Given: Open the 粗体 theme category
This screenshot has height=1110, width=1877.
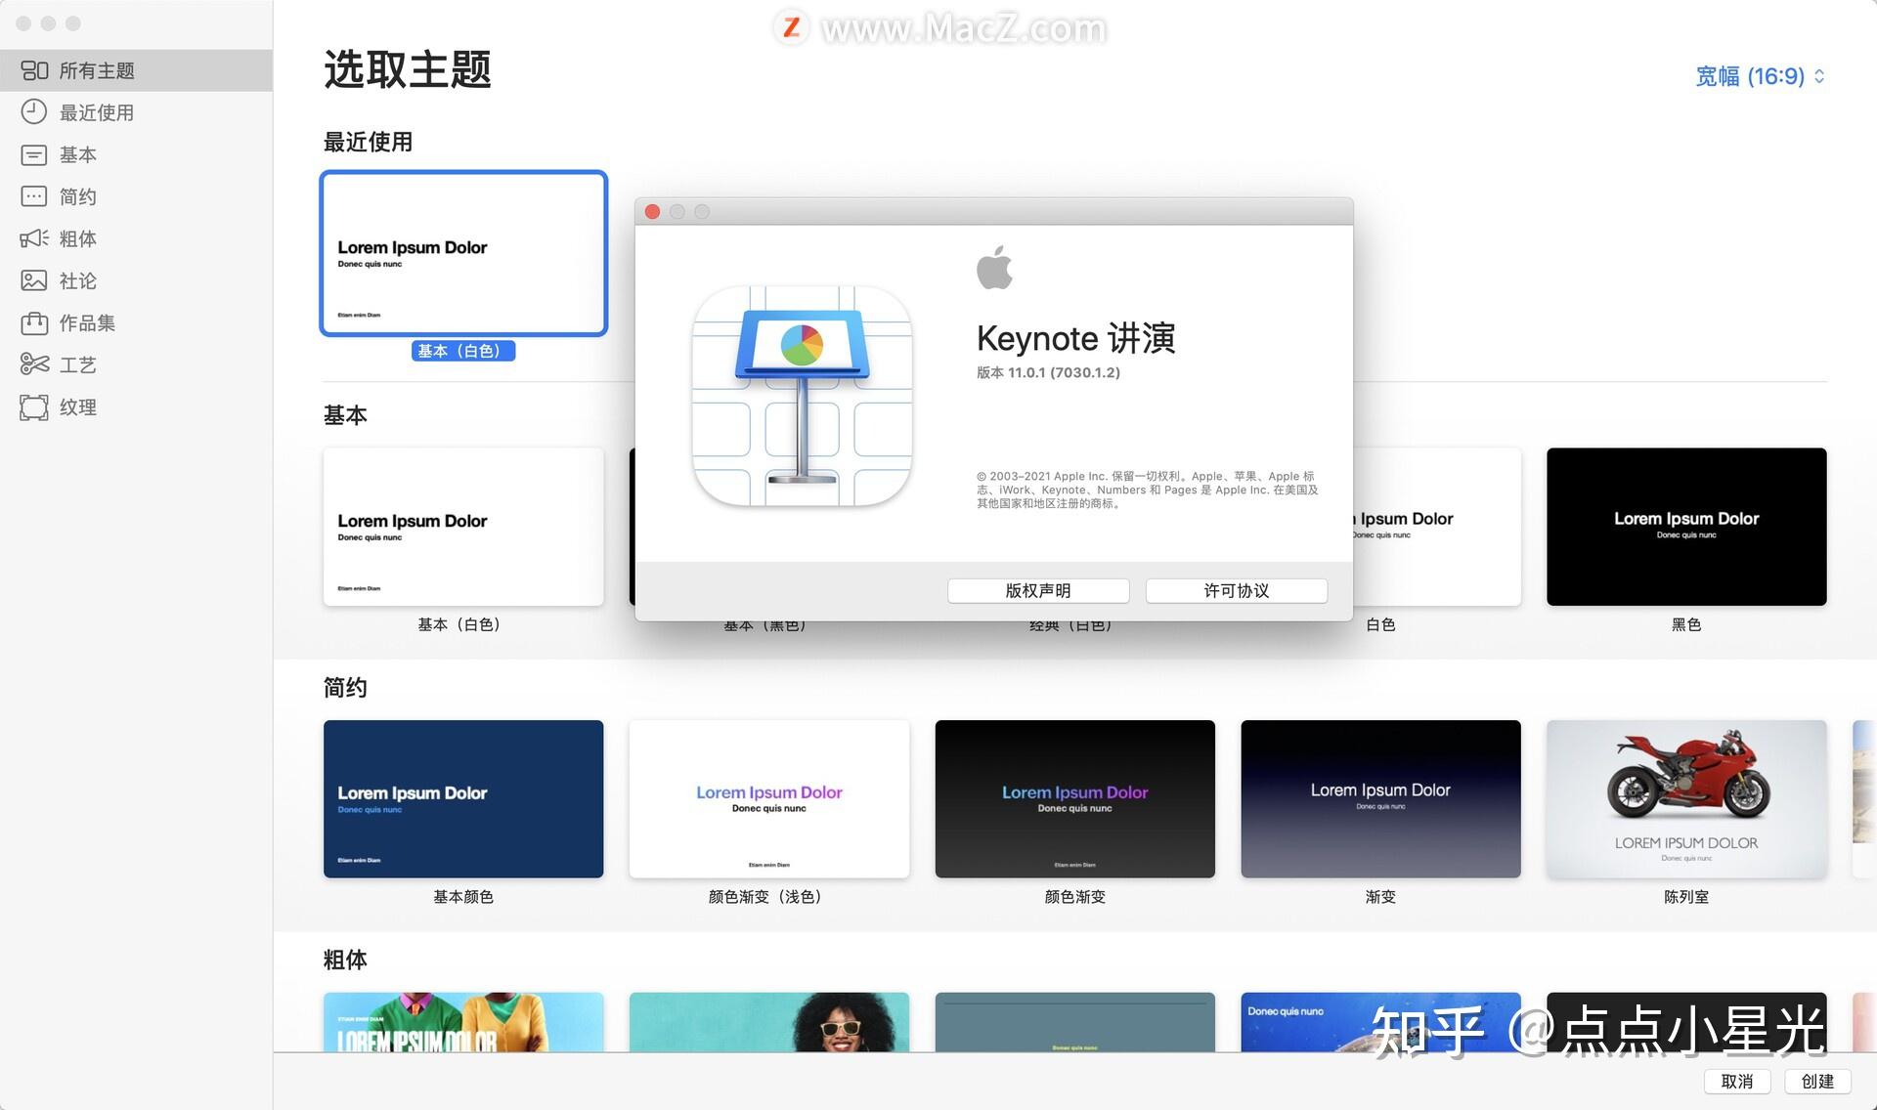Looking at the screenshot, I should point(35,238).
